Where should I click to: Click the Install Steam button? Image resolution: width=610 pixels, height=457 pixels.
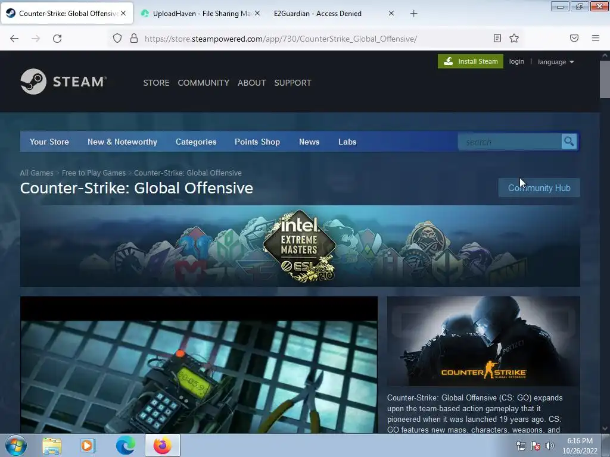[x=471, y=61]
